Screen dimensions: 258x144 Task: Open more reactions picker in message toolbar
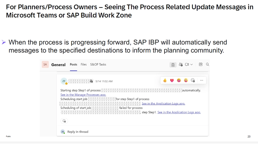click(193, 81)
